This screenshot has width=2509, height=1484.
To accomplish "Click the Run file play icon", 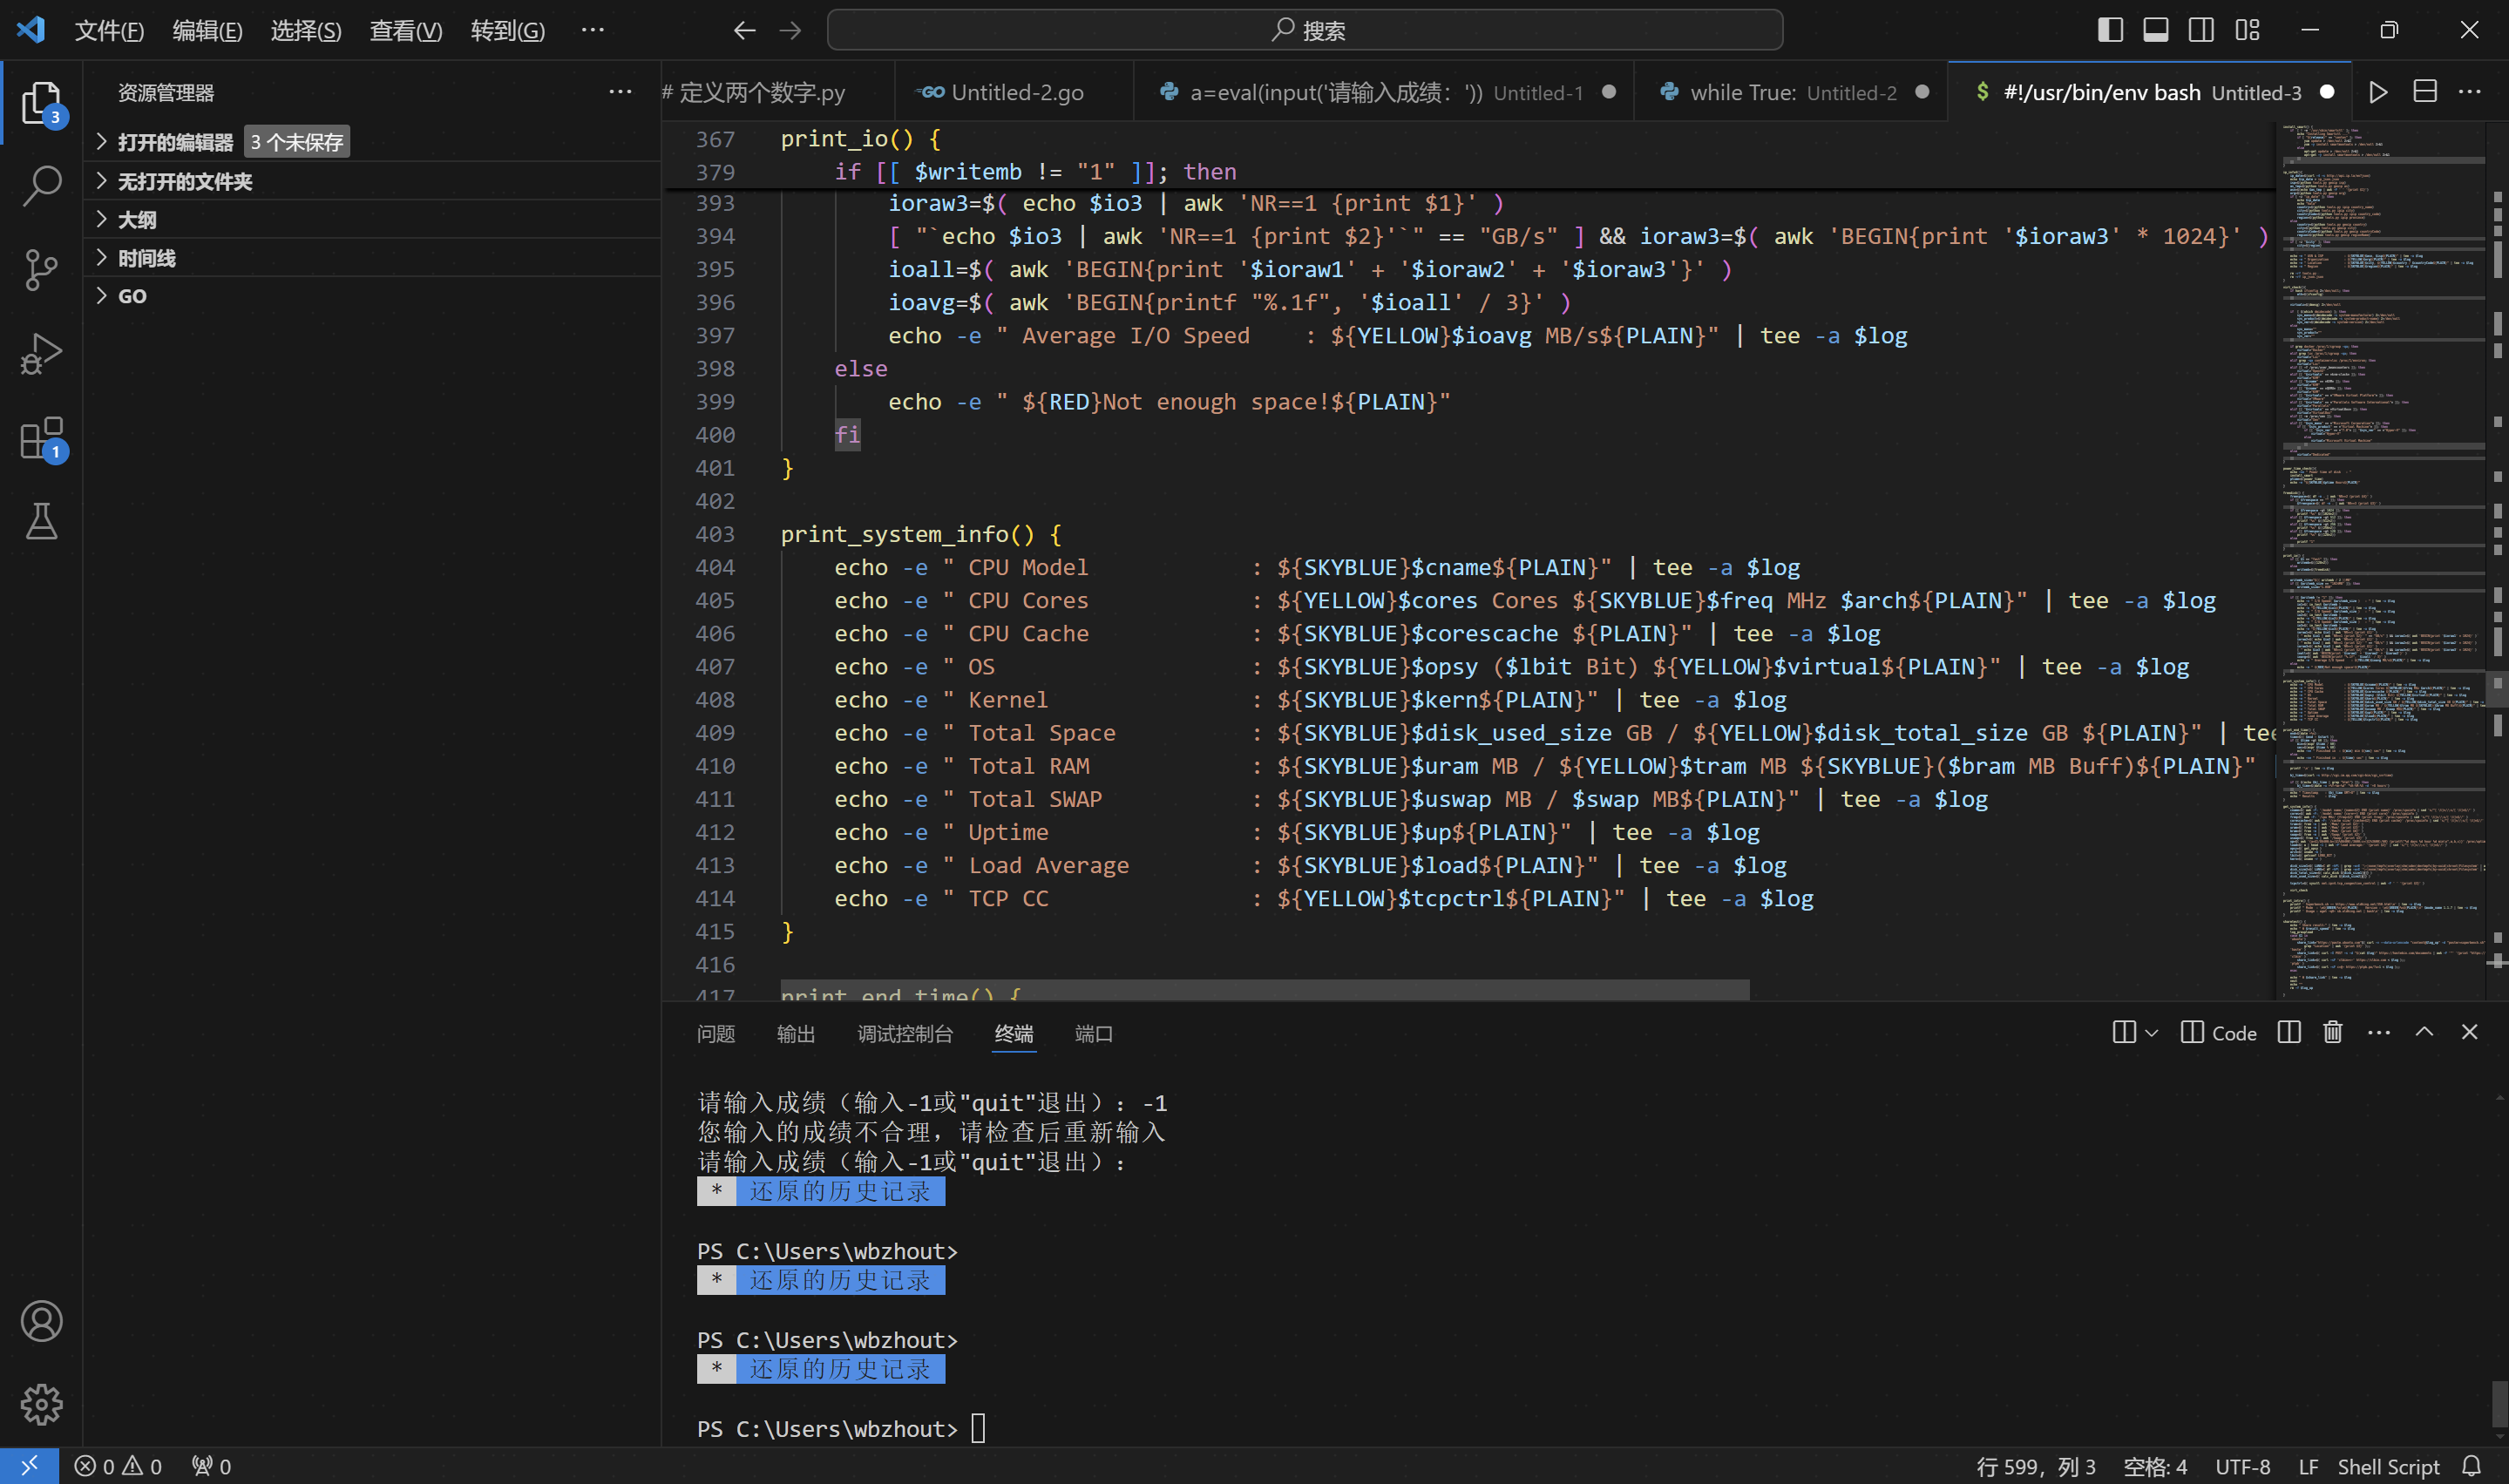I will coord(2378,92).
